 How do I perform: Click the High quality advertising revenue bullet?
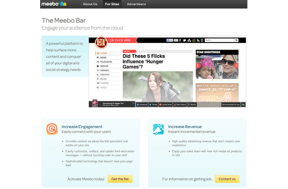[x=206, y=143]
